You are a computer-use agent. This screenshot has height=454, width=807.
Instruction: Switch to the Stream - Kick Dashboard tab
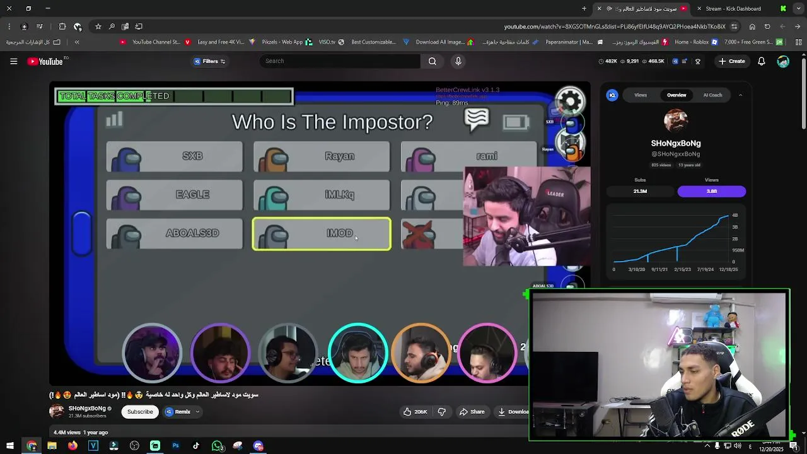pos(733,9)
